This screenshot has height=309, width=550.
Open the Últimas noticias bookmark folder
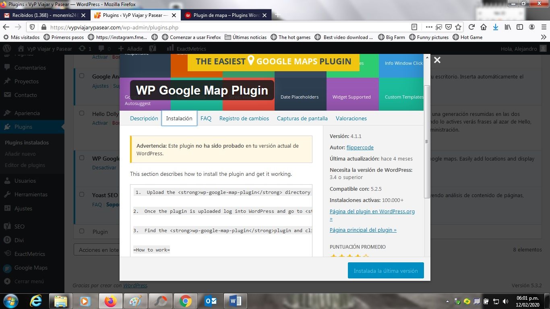coord(246,37)
